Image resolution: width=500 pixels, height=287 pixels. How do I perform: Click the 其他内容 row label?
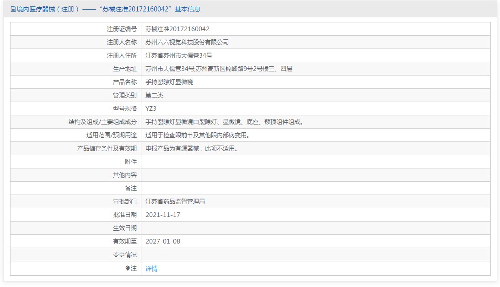[125, 175]
